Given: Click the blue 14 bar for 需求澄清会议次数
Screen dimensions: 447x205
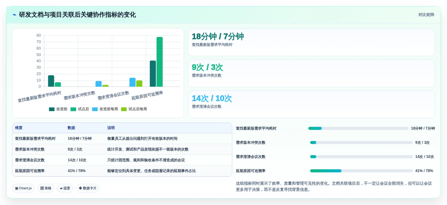Looking at the screenshot, I should [x=133, y=82].
